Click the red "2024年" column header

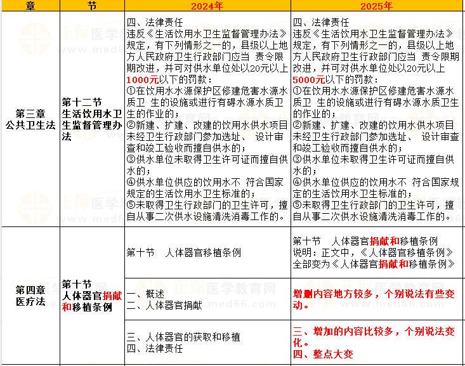[207, 6]
